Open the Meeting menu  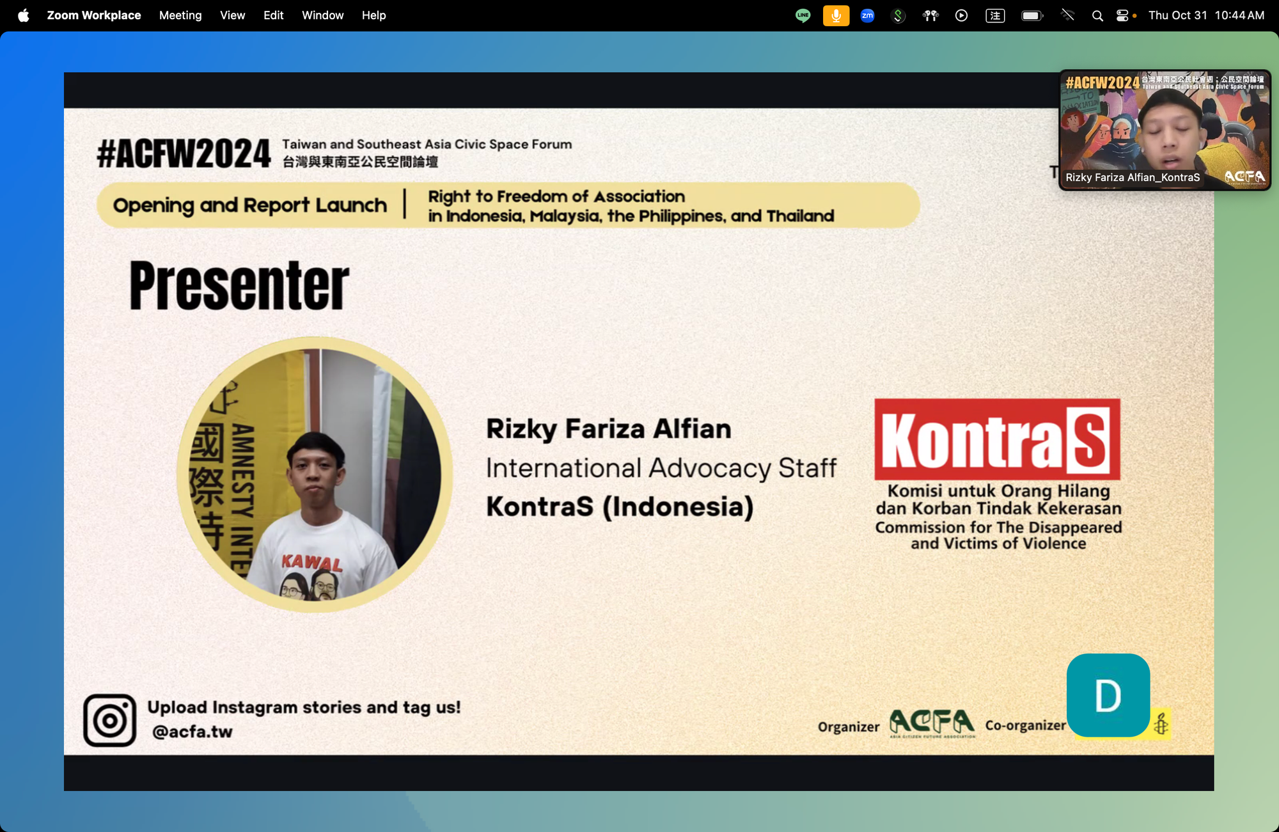(180, 15)
